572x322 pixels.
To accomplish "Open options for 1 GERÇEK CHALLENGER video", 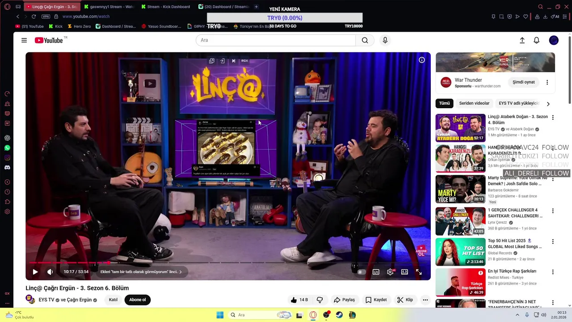I will point(553,211).
